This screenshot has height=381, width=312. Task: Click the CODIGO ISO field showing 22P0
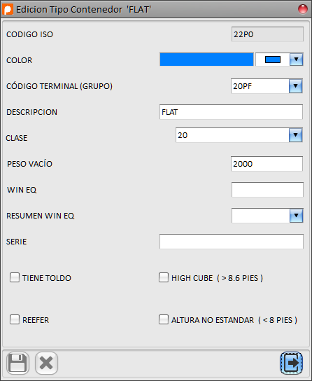click(267, 34)
